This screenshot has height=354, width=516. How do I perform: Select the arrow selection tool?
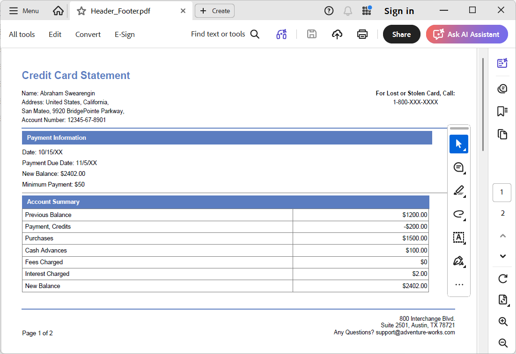459,144
